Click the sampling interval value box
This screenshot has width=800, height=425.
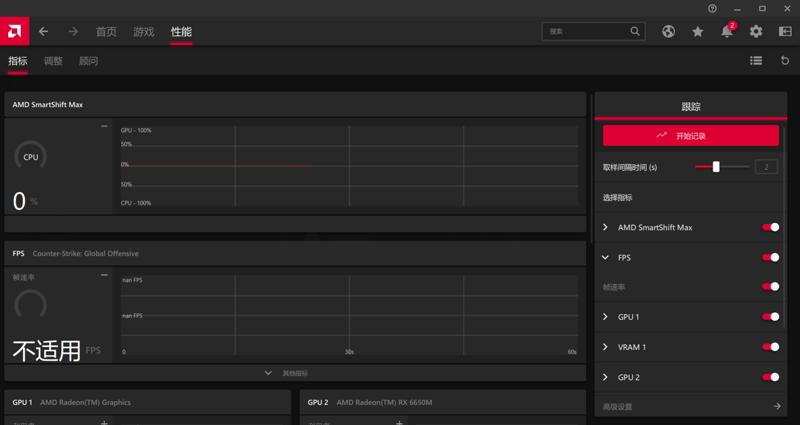(766, 167)
